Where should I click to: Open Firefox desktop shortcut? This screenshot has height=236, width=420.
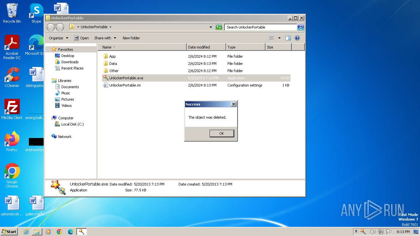pyautogui.click(x=12, y=142)
